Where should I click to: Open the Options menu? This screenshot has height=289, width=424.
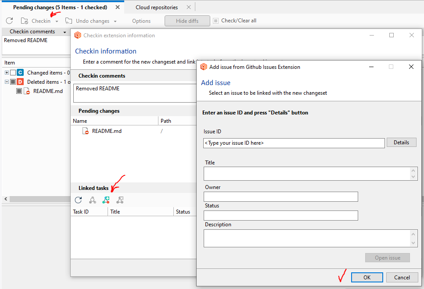pos(141,21)
